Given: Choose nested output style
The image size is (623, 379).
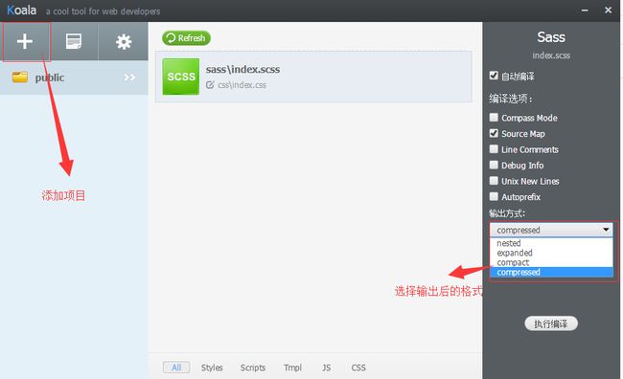Looking at the screenshot, I should [x=551, y=243].
